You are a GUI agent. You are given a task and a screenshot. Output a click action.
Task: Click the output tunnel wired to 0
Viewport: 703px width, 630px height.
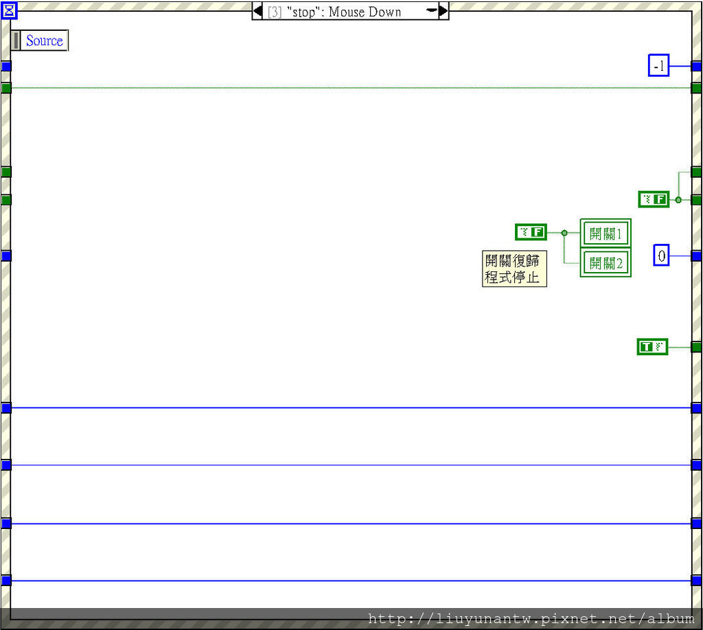point(696,256)
